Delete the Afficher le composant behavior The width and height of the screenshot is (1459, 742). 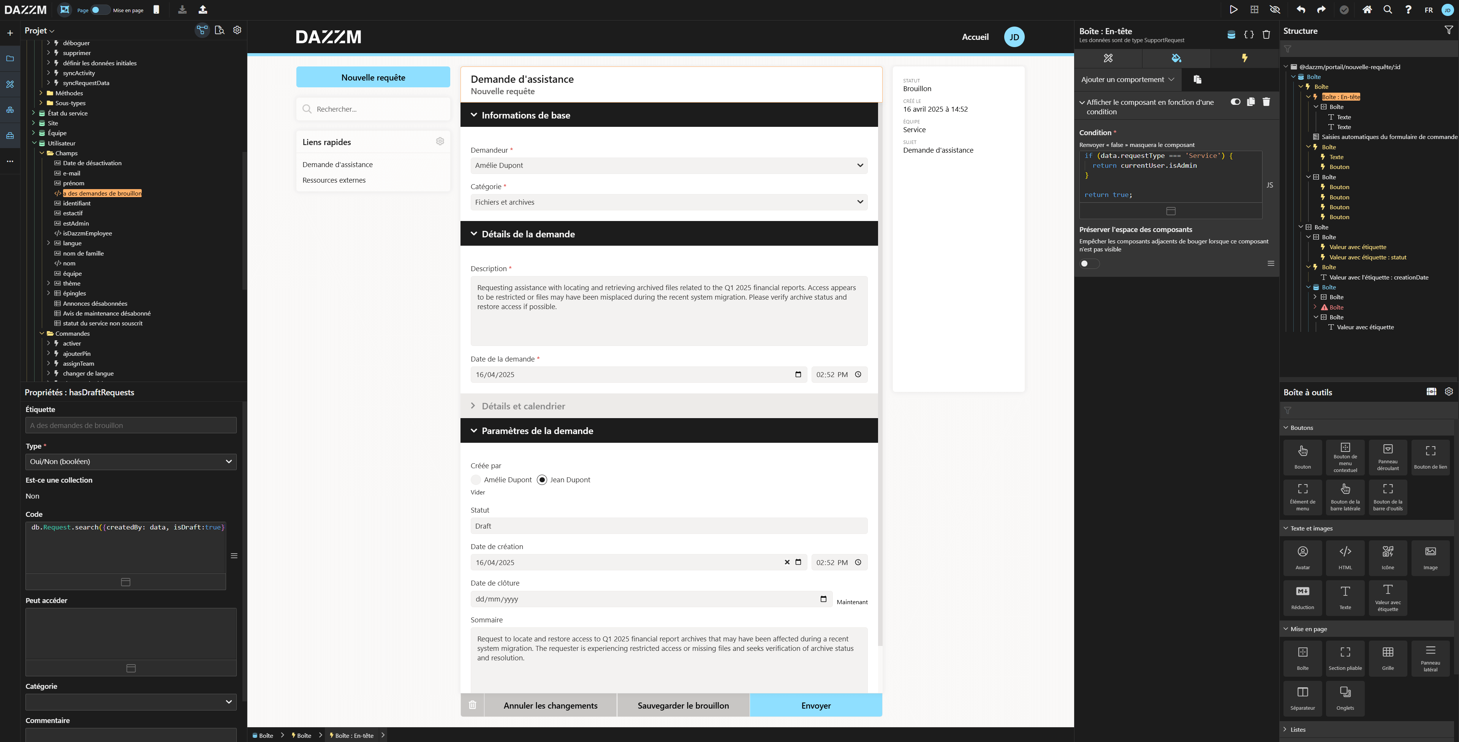(1266, 102)
